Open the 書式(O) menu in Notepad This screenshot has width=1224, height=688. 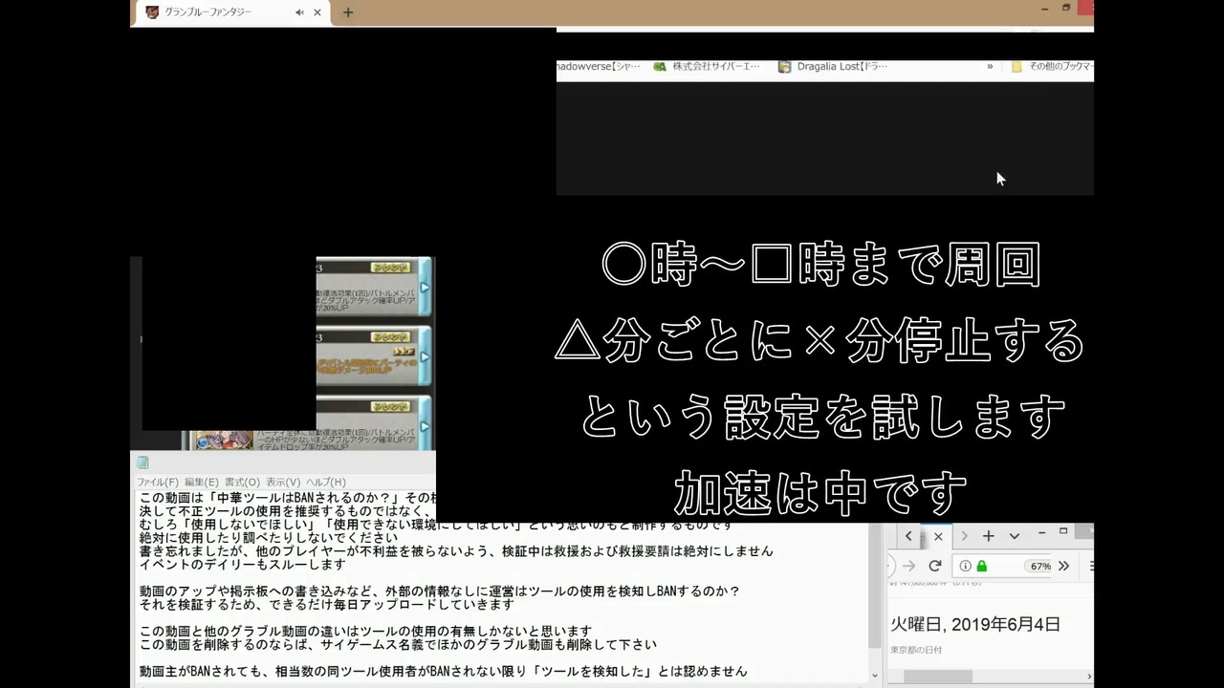click(242, 482)
